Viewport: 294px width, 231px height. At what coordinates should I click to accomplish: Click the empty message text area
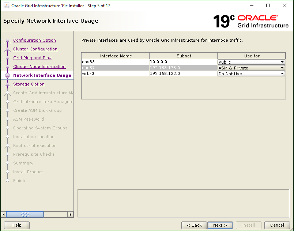pyautogui.click(x=183, y=204)
